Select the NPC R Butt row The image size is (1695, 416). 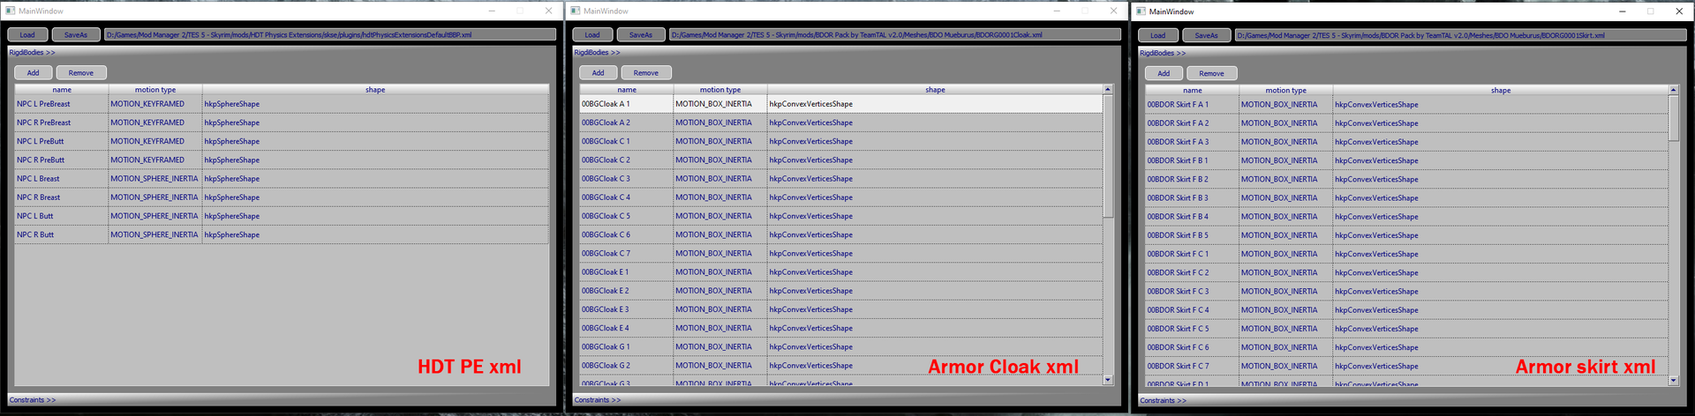[282, 234]
